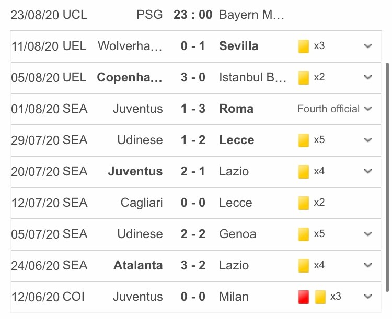Click the Atalanta 3 - 2 Lazio score

pyautogui.click(x=193, y=265)
